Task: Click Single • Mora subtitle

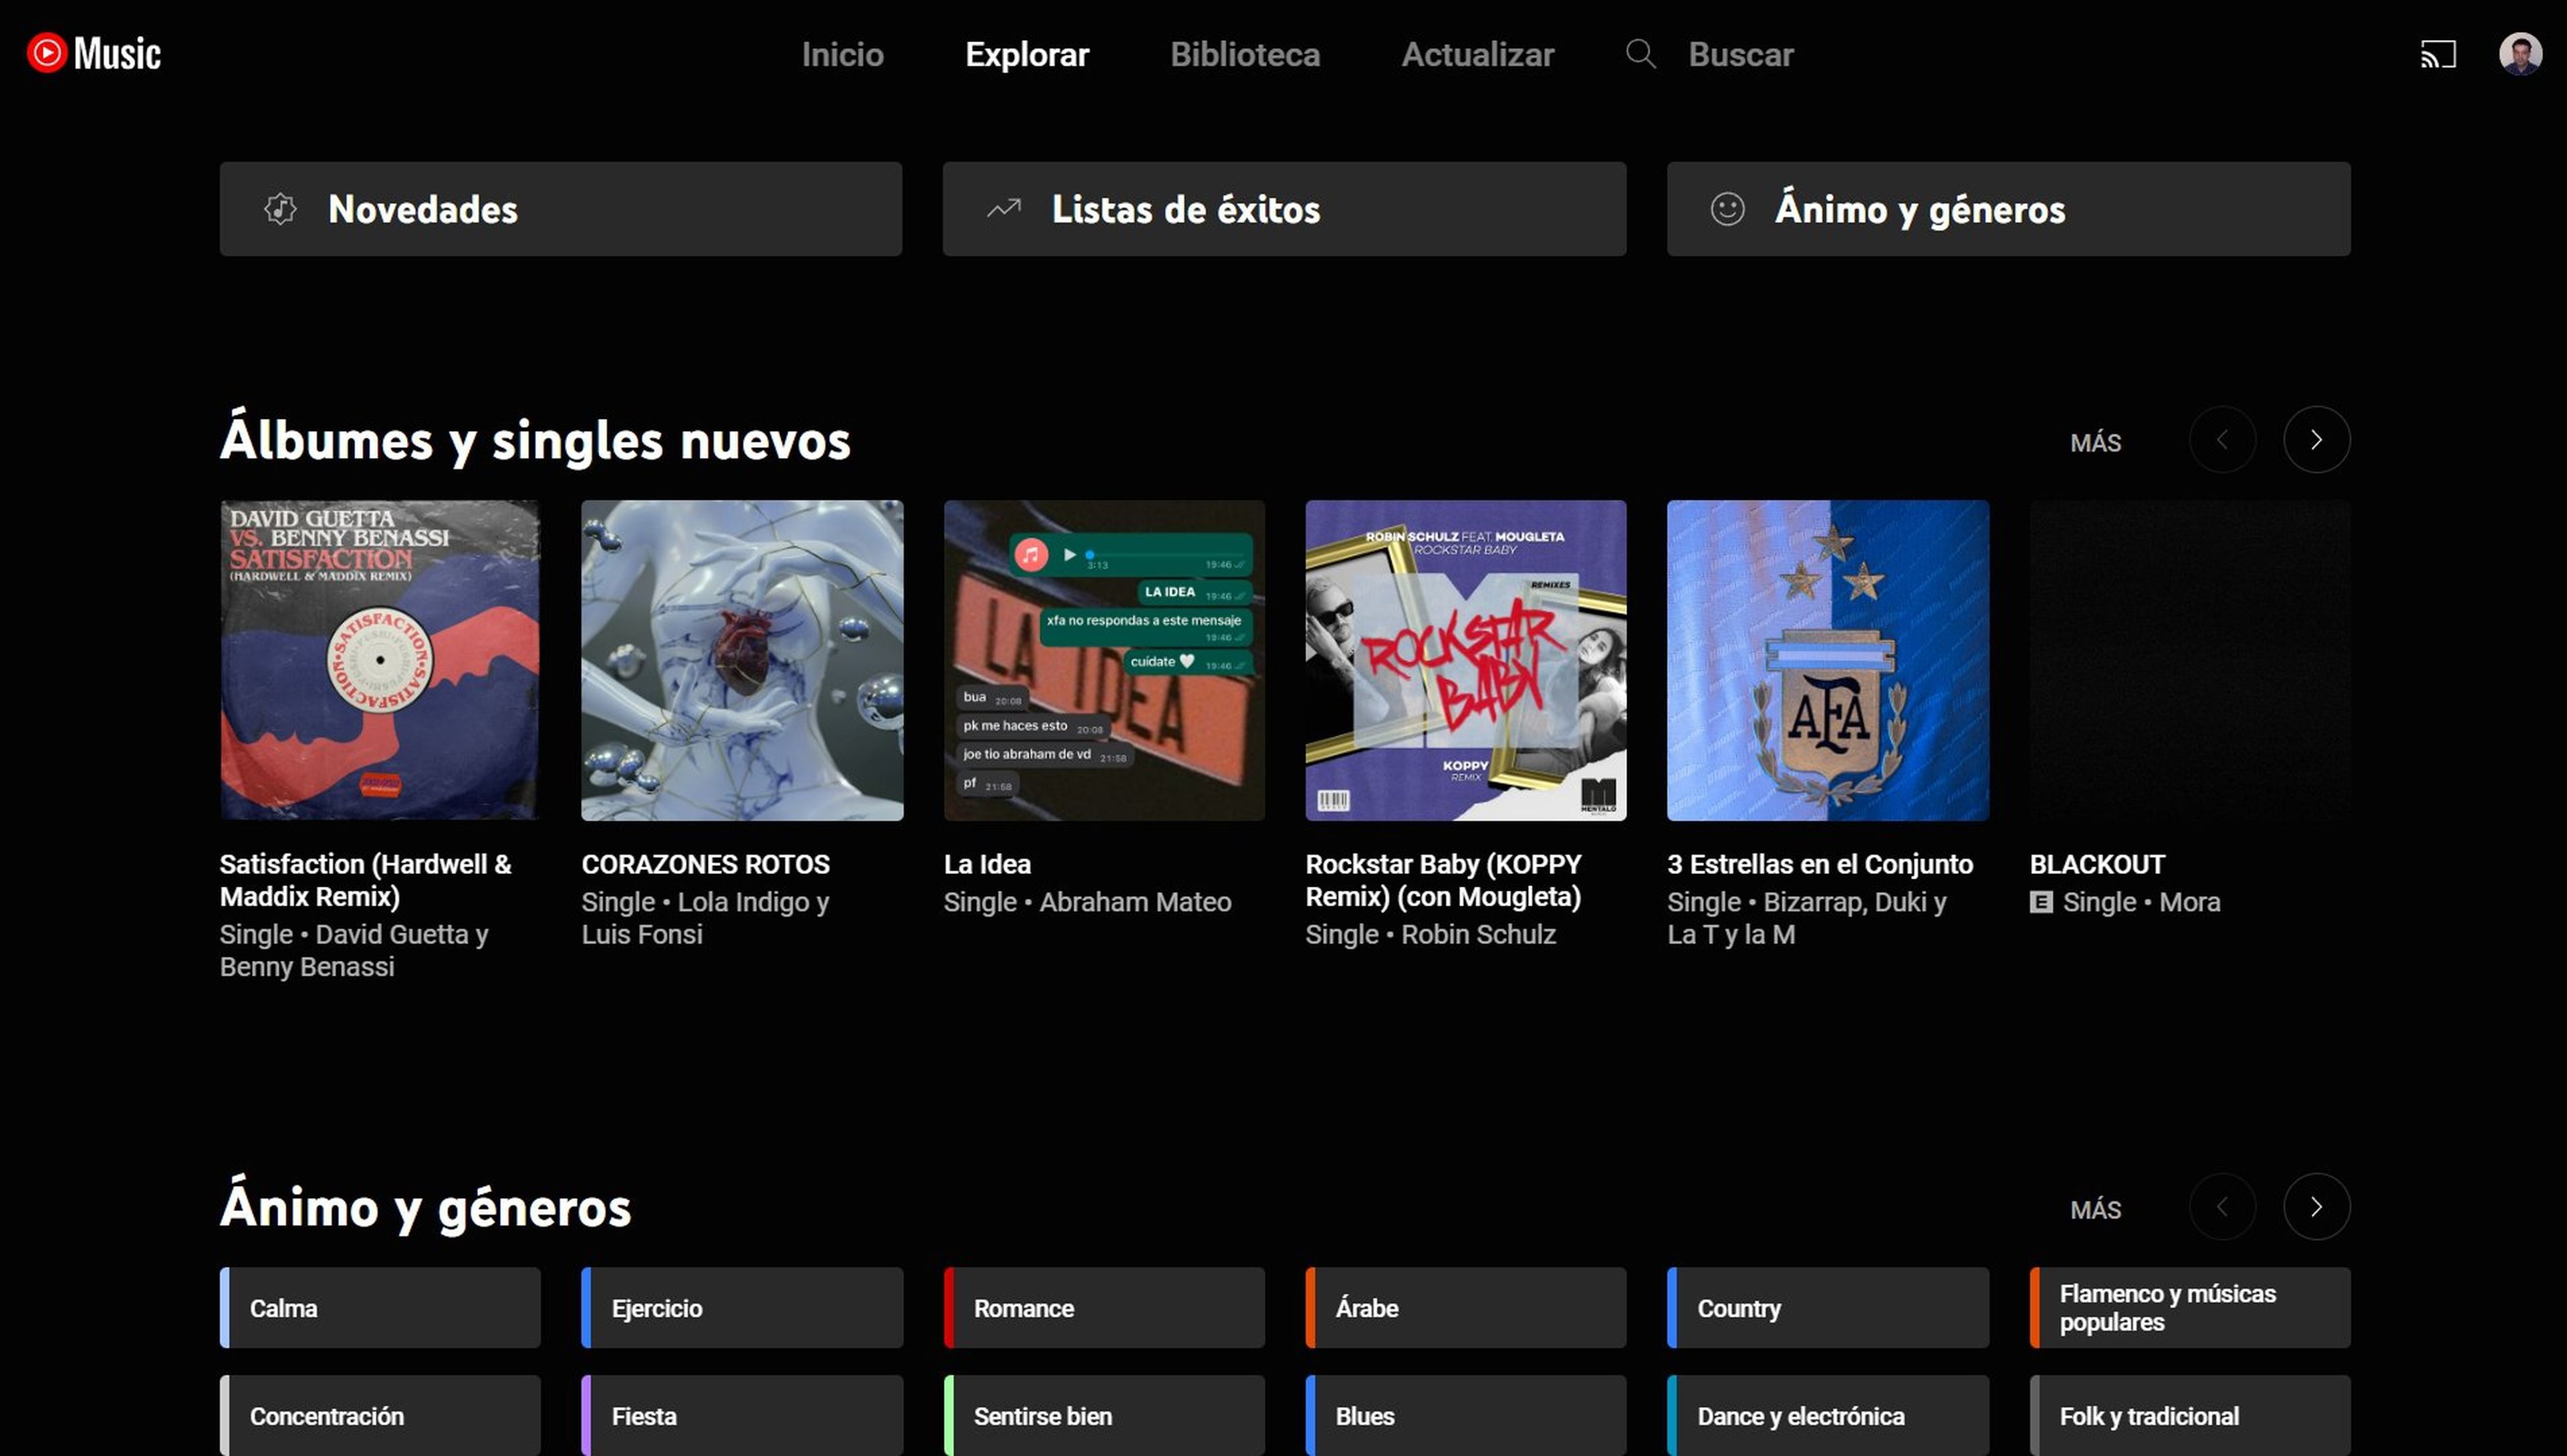Action: (x=2141, y=902)
